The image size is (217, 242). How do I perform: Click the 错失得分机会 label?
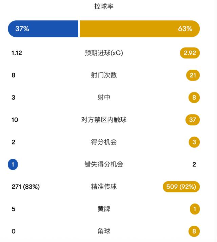tap(104, 165)
